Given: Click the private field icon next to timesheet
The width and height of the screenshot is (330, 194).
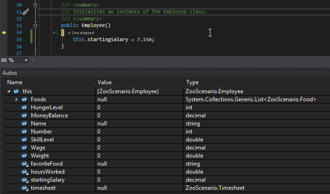Looking at the screenshot, I should click(x=25, y=188).
